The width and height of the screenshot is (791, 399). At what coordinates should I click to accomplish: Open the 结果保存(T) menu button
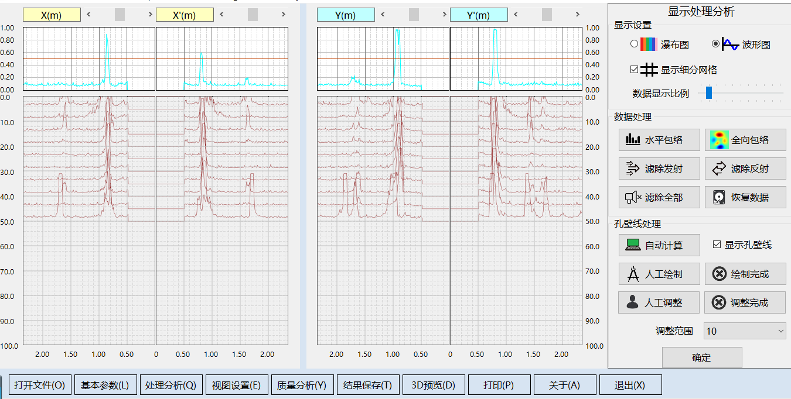[368, 385]
